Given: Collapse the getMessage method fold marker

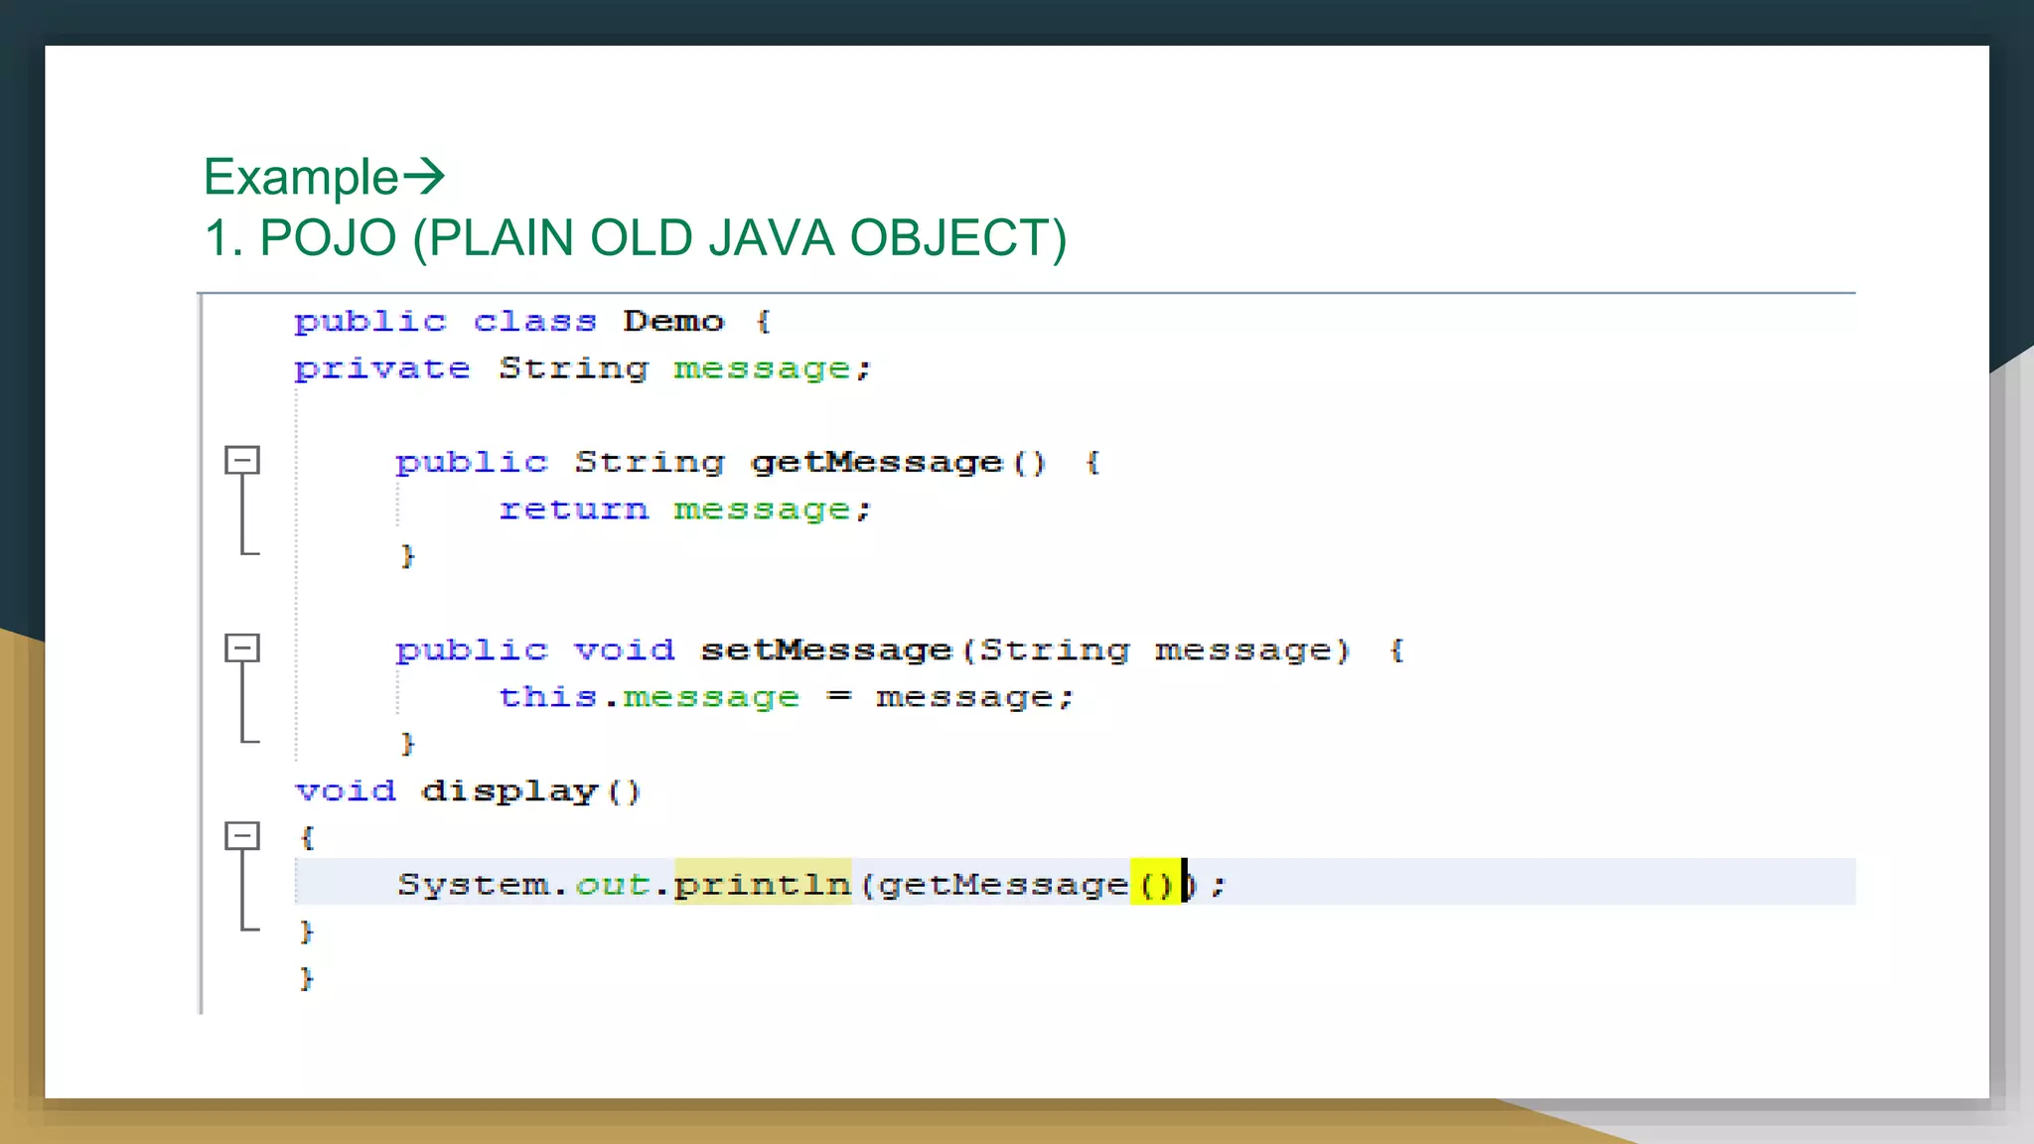Looking at the screenshot, I should (241, 461).
